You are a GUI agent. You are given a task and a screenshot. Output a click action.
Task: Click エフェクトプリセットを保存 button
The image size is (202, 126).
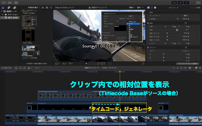click(x=187, y=64)
